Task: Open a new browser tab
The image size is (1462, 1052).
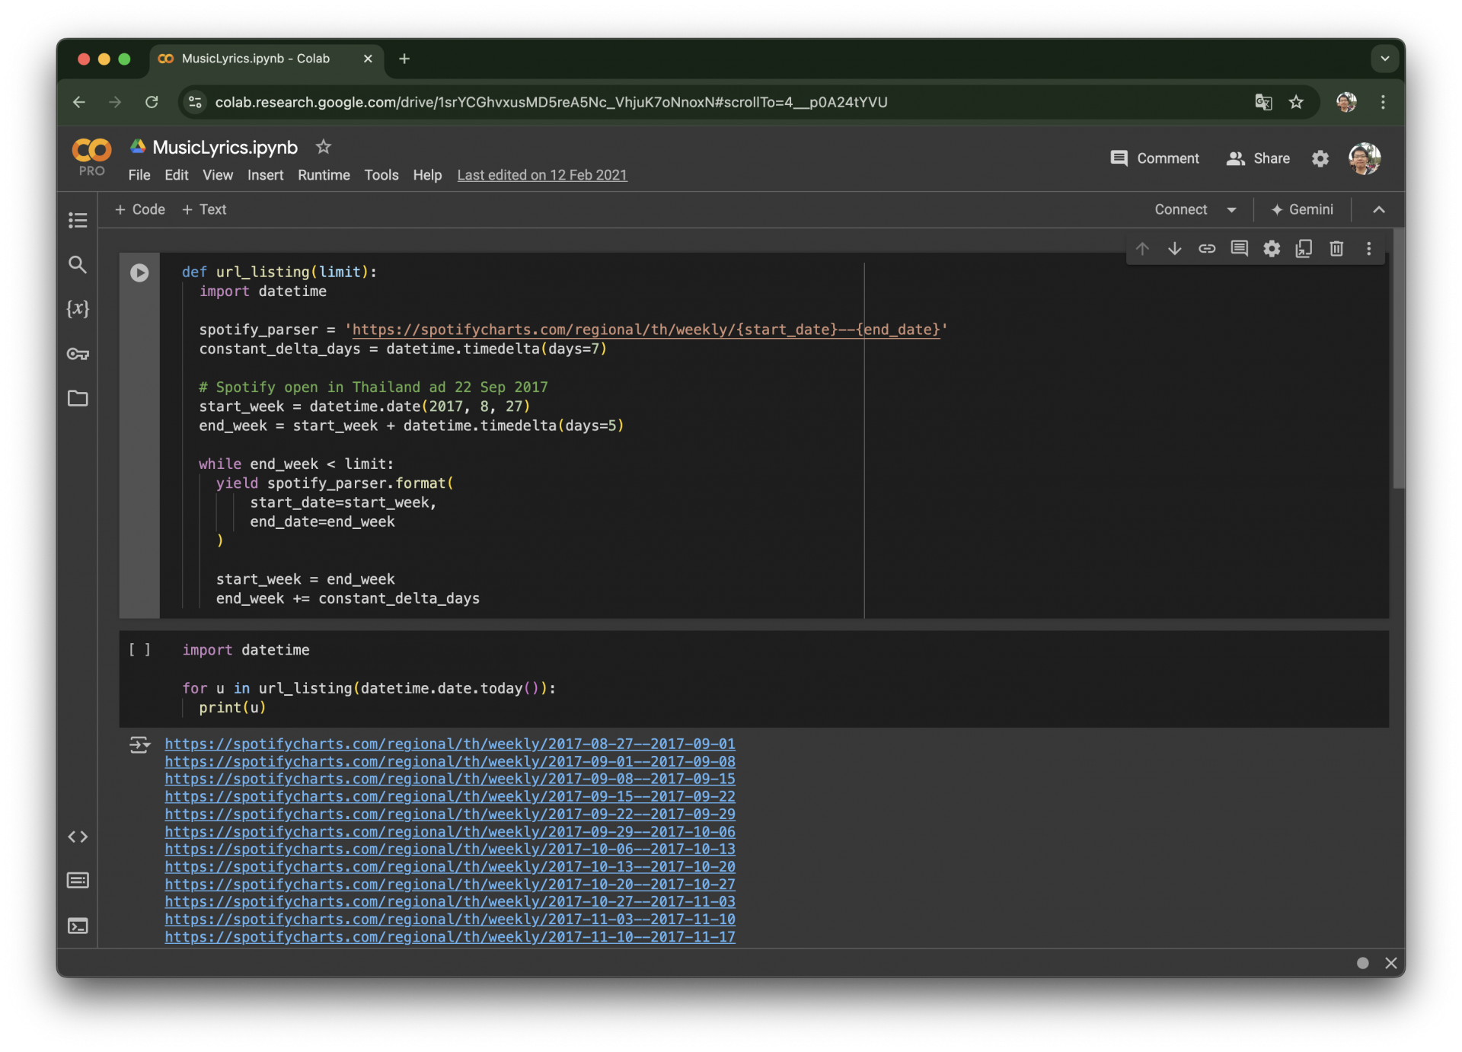Action: point(404,59)
